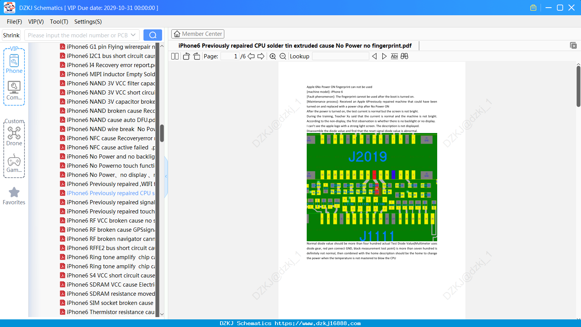Screen dimensions: 581x327
Task: Open iPhone6 NFC cause Recoveryerror file
Action: click(111, 138)
